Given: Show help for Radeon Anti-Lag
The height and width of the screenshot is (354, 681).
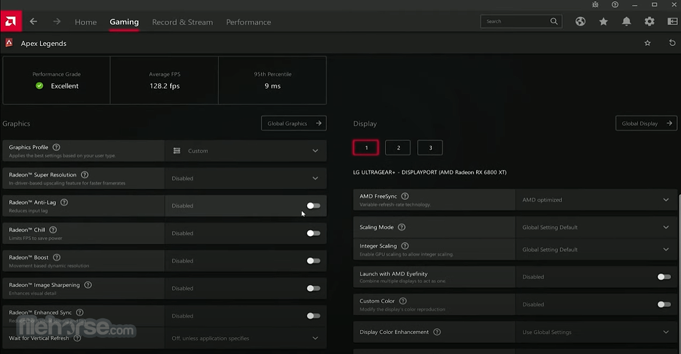Looking at the screenshot, I should pyautogui.click(x=64, y=202).
